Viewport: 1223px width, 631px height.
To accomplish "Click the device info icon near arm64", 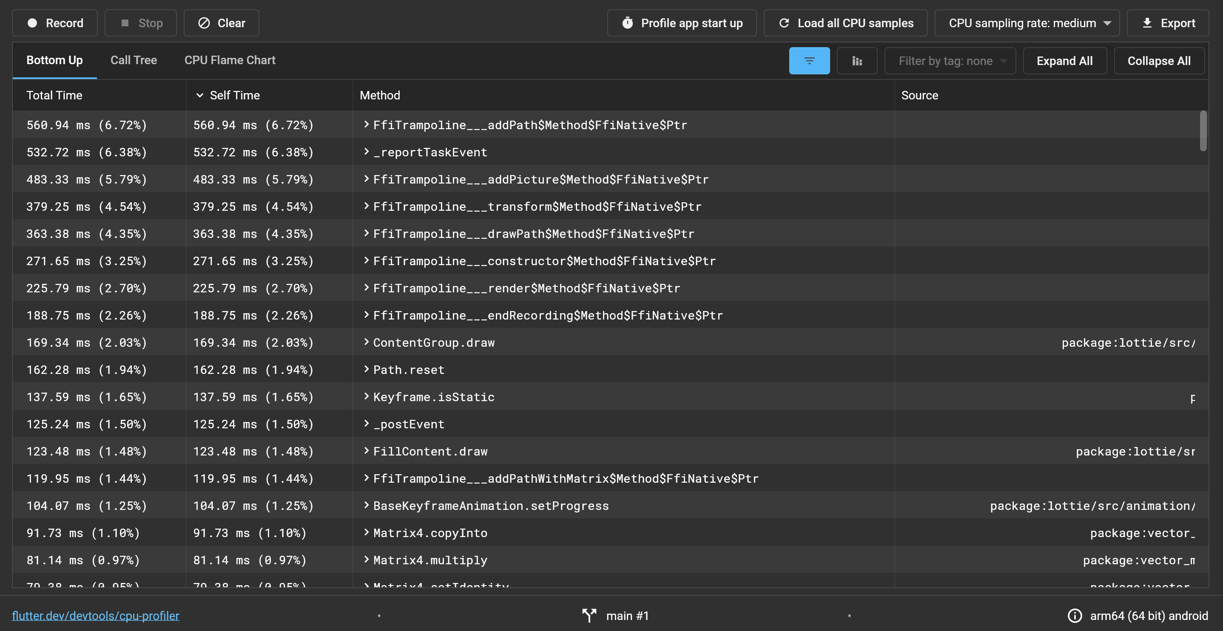I will click(1075, 616).
